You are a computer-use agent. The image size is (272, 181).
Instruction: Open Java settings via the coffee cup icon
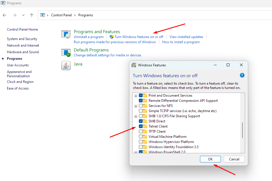pyautogui.click(x=66, y=65)
